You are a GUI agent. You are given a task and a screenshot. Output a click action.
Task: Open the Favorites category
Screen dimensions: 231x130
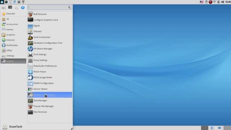coord(13,14)
